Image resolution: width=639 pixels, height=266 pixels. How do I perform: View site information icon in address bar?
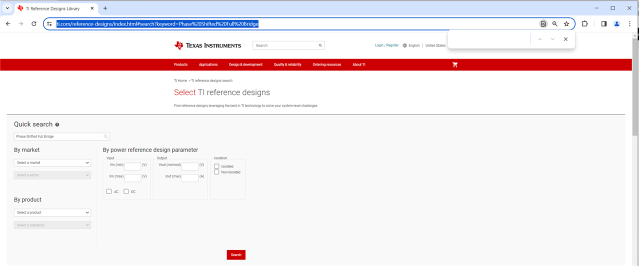pyautogui.click(x=49, y=23)
